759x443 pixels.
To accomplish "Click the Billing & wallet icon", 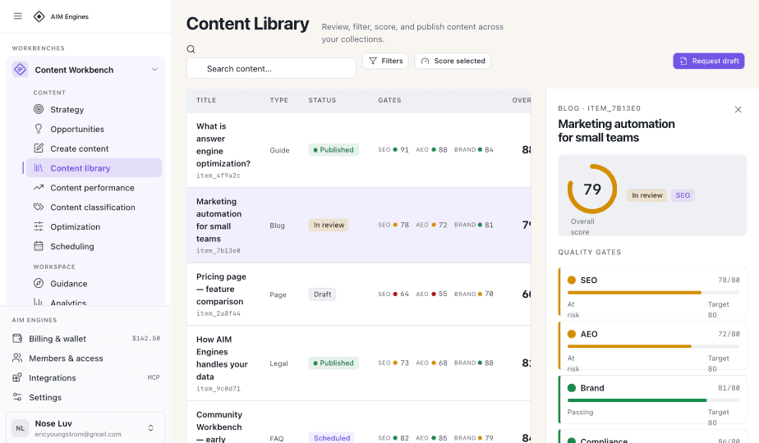I will pos(17,339).
